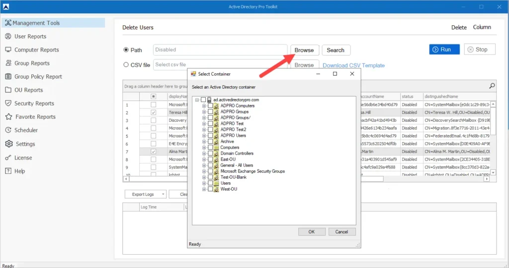The image size is (509, 268).
Task: Click the Help question mark icon
Action: (8, 171)
